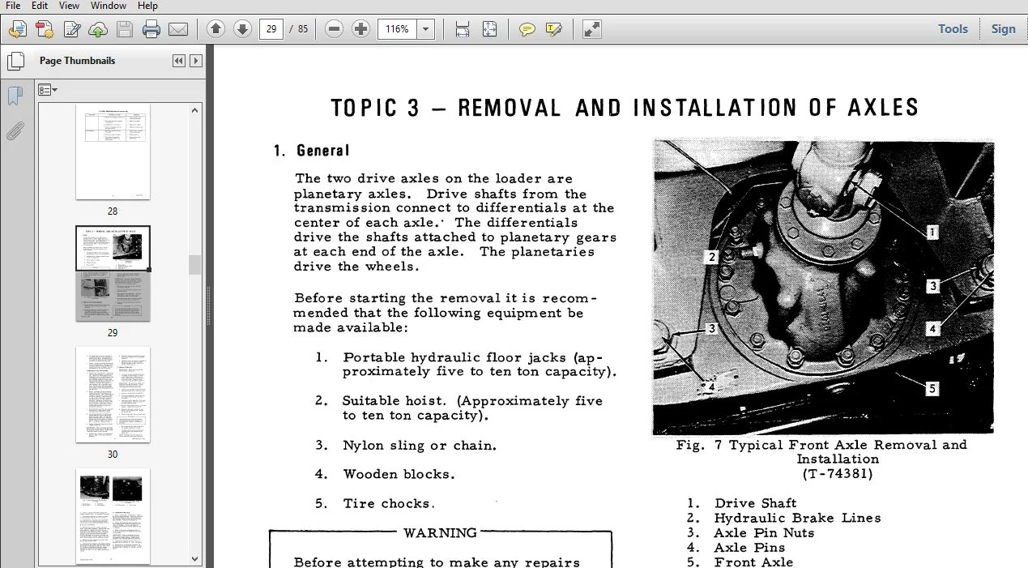Add a sticky note comment
Image resolution: width=1028 pixels, height=568 pixels.
pos(527,29)
